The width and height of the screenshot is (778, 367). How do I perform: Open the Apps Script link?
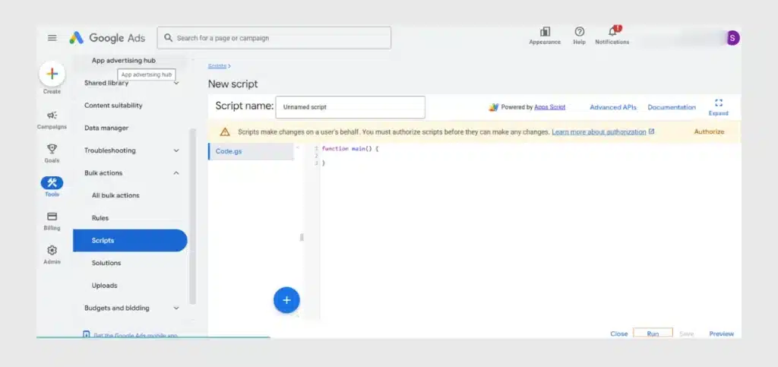[550, 107]
